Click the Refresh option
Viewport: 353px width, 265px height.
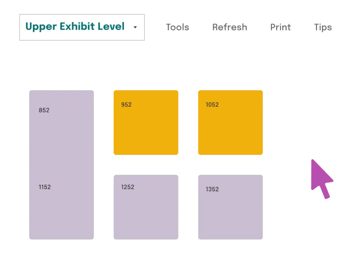(x=230, y=27)
